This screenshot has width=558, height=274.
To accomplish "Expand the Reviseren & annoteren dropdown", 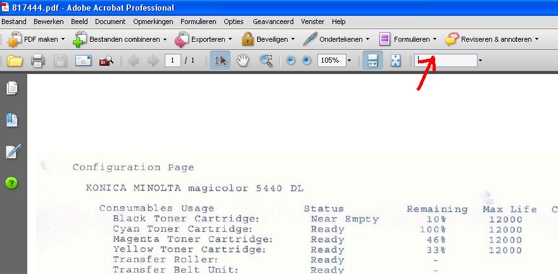I will 536,39.
